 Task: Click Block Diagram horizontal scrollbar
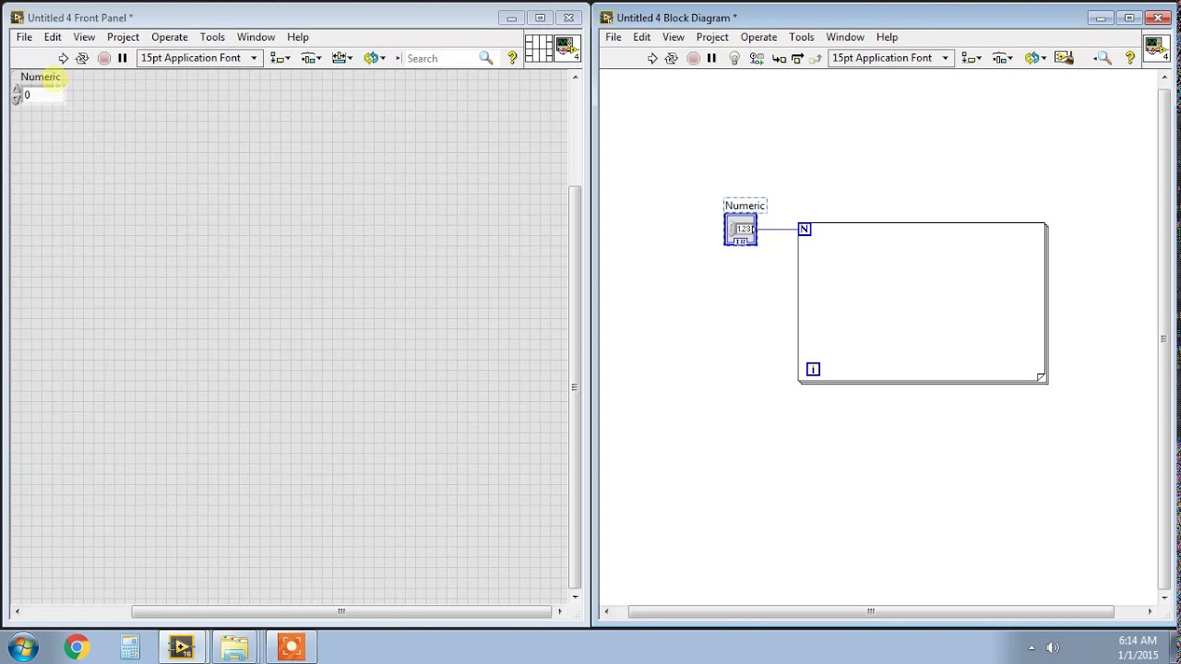870,611
